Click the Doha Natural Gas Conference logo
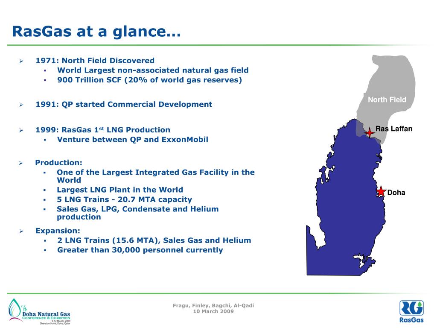Screen dimensions: 437x328 pyautogui.click(x=39, y=311)
